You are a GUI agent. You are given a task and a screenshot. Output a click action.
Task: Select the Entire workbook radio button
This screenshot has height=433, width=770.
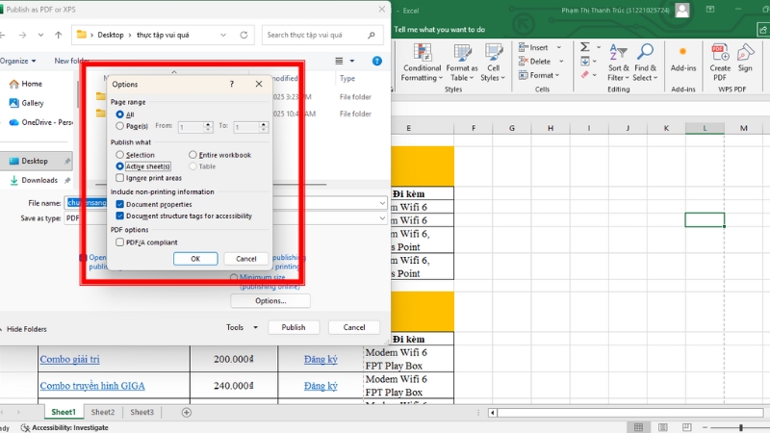[192, 155]
